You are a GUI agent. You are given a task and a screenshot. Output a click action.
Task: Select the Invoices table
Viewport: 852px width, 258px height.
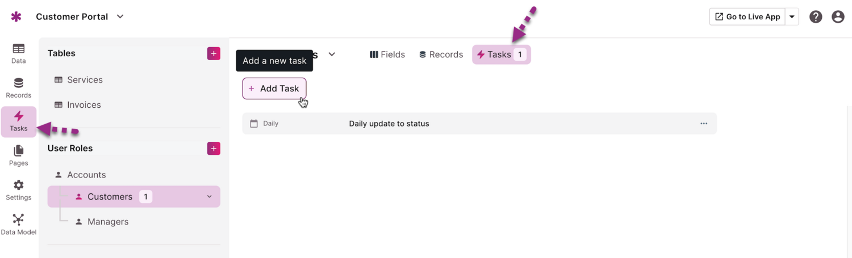[83, 105]
